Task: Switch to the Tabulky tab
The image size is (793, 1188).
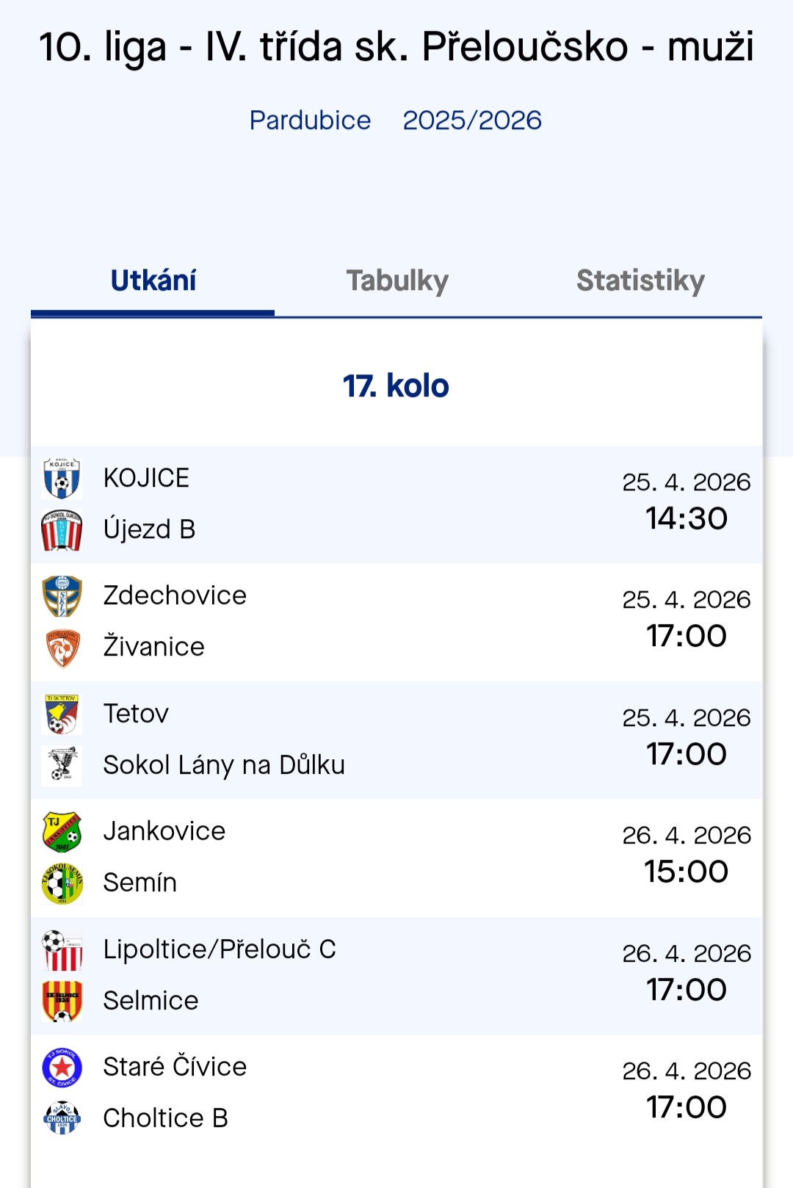Action: click(397, 281)
